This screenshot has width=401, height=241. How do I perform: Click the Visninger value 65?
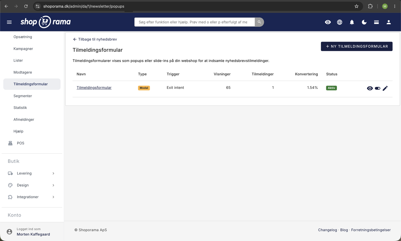coord(228,88)
